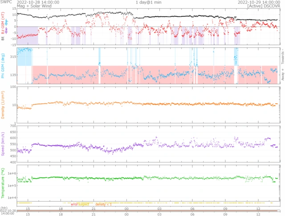Select the 09 hour tick on time axis

click(226, 208)
